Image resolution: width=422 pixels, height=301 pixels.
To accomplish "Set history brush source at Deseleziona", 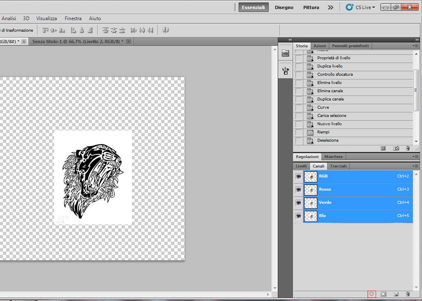I will tap(299, 141).
